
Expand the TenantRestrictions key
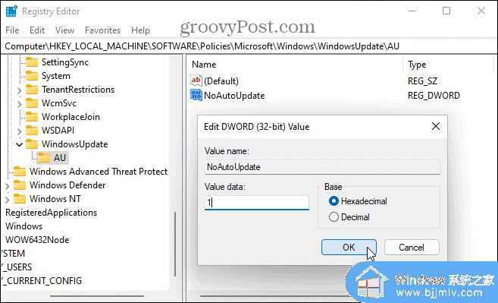(20, 90)
